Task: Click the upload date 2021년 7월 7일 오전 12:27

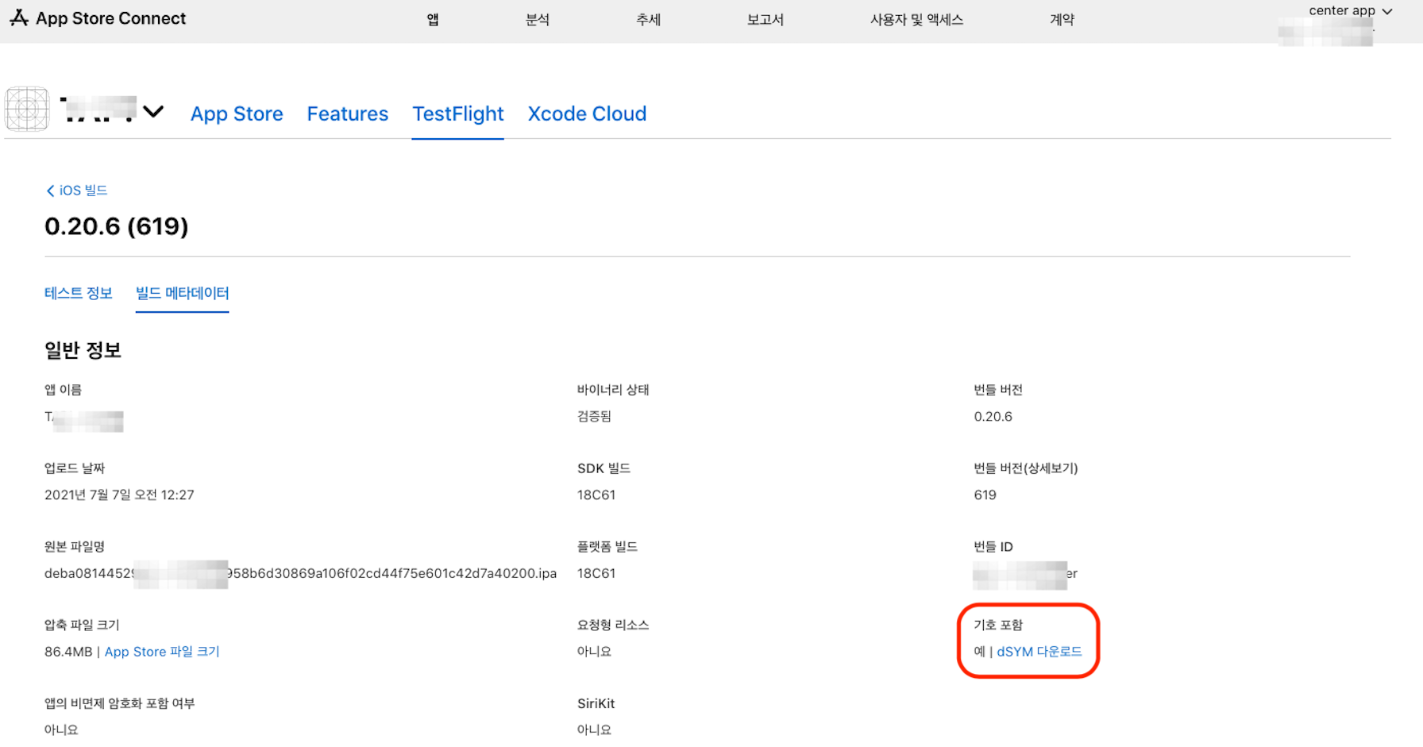Action: pyautogui.click(x=119, y=495)
